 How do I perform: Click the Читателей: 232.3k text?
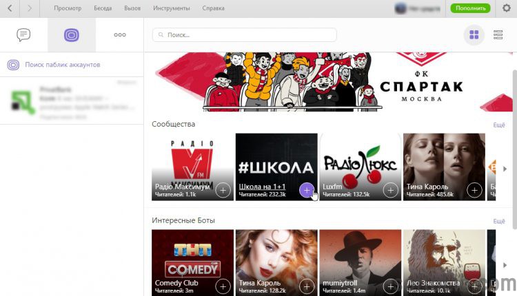tap(262, 195)
